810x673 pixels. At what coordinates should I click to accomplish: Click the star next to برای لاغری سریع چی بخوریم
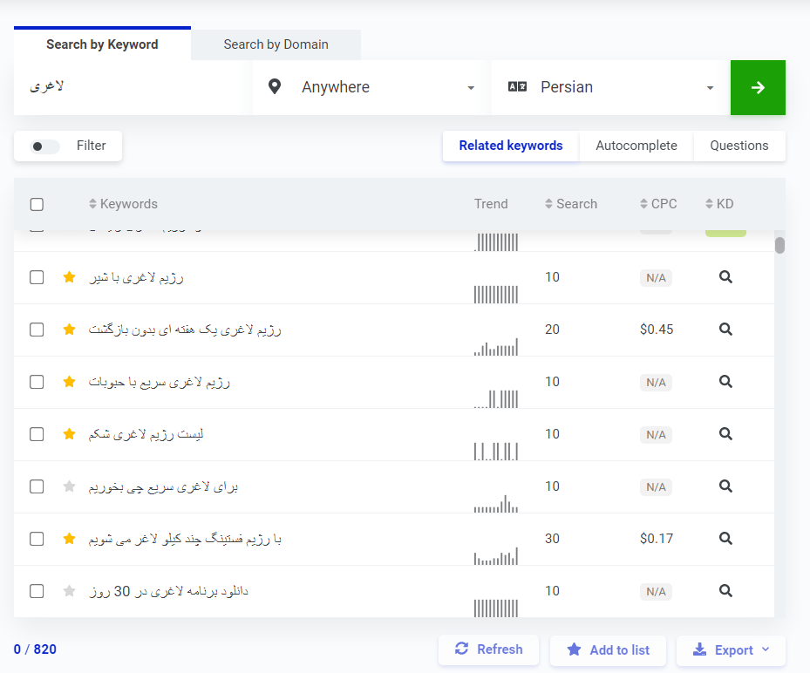tap(69, 486)
